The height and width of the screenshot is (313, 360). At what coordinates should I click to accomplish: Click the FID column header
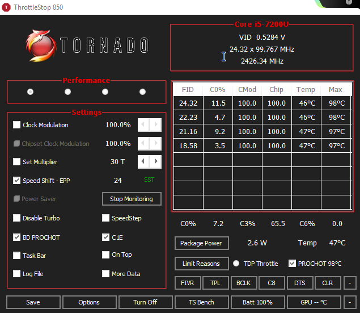pyautogui.click(x=188, y=89)
